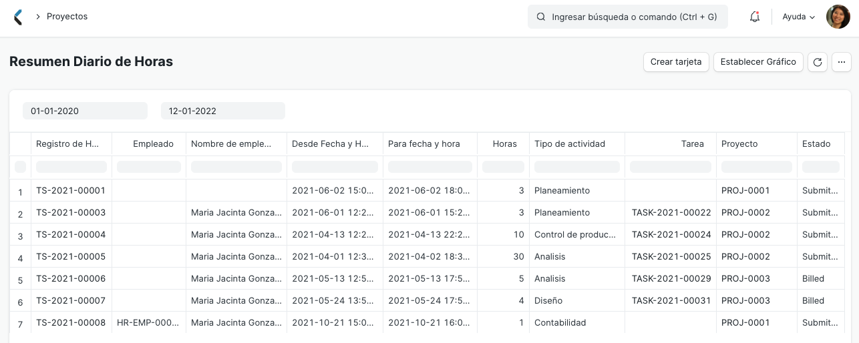The image size is (859, 343).
Task: Click Planeamiento in row TS-2021-00003
Action: pos(577,212)
